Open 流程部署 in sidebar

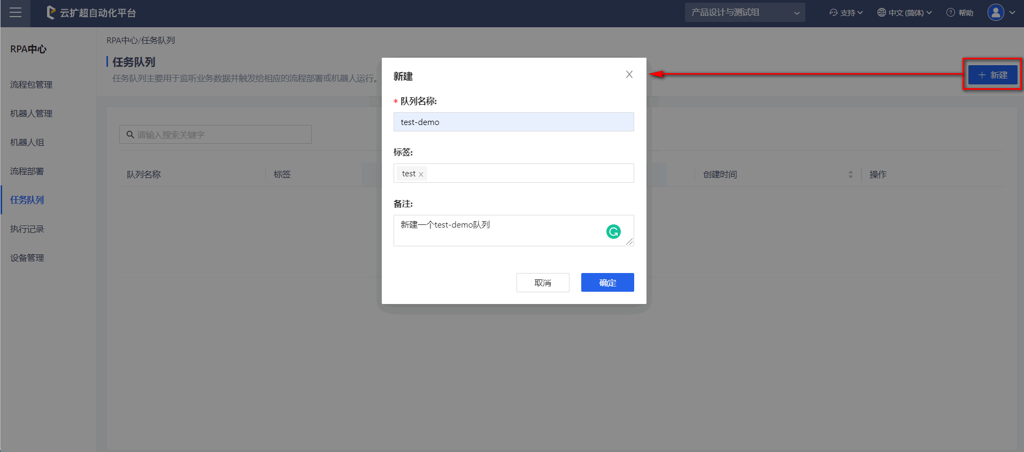pos(27,171)
